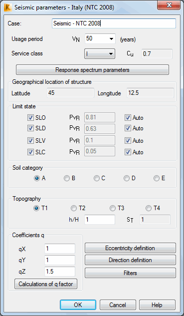Open Eccentricity definition settings
Viewport: 184px width, 316px height.
130,248
